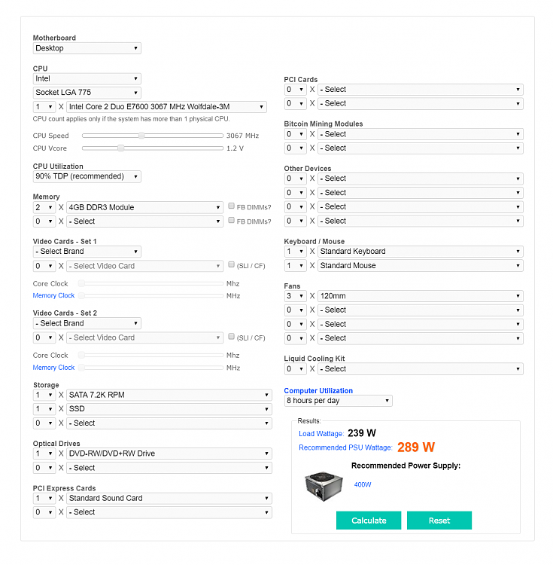Open the SATA 7.2K RPM storage dropdown
Image resolution: width=553 pixels, height=565 pixels.
(x=169, y=395)
